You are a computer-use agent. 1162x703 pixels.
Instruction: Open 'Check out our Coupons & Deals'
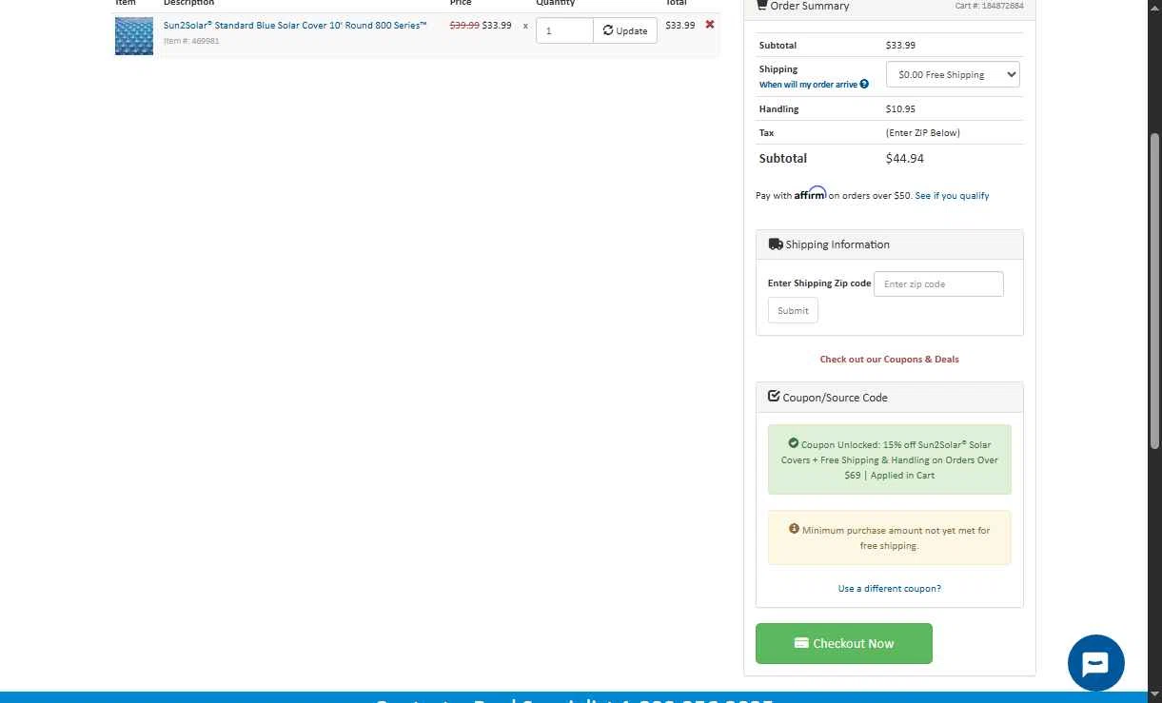pos(889,360)
